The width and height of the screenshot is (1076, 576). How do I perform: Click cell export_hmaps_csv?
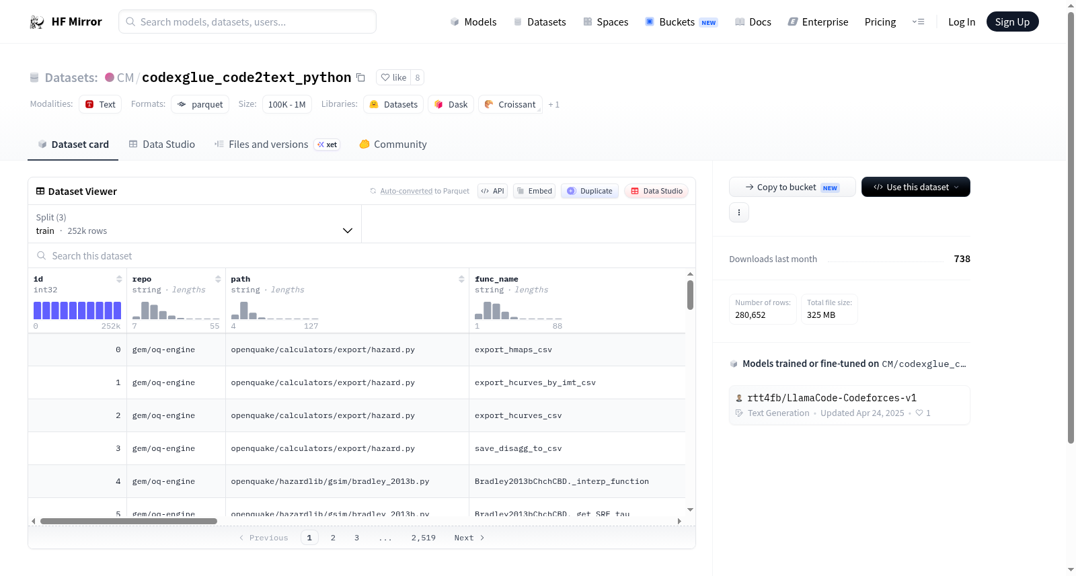click(x=577, y=349)
